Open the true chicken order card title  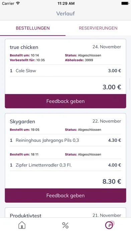24,47
